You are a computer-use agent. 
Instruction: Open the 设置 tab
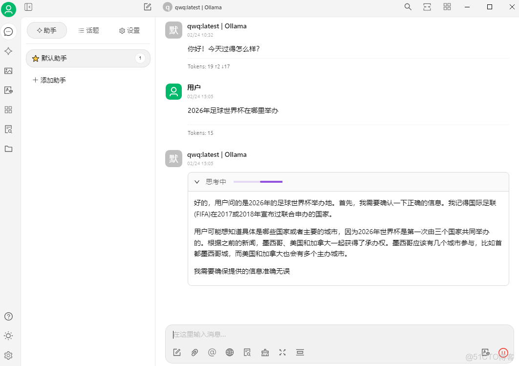click(x=129, y=30)
